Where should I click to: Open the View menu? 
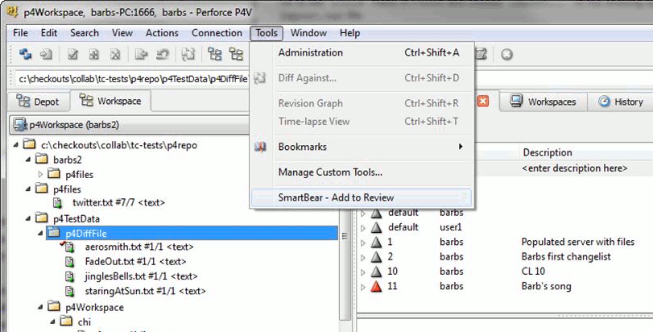pyautogui.click(x=122, y=33)
